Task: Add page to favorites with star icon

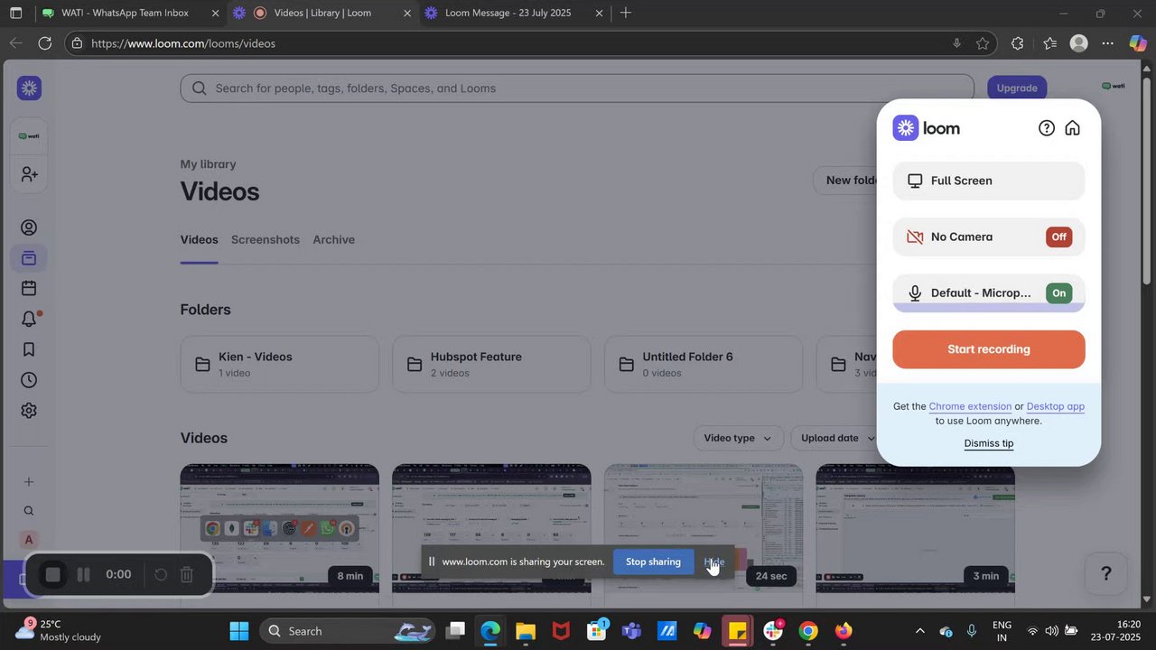Action: point(983,43)
